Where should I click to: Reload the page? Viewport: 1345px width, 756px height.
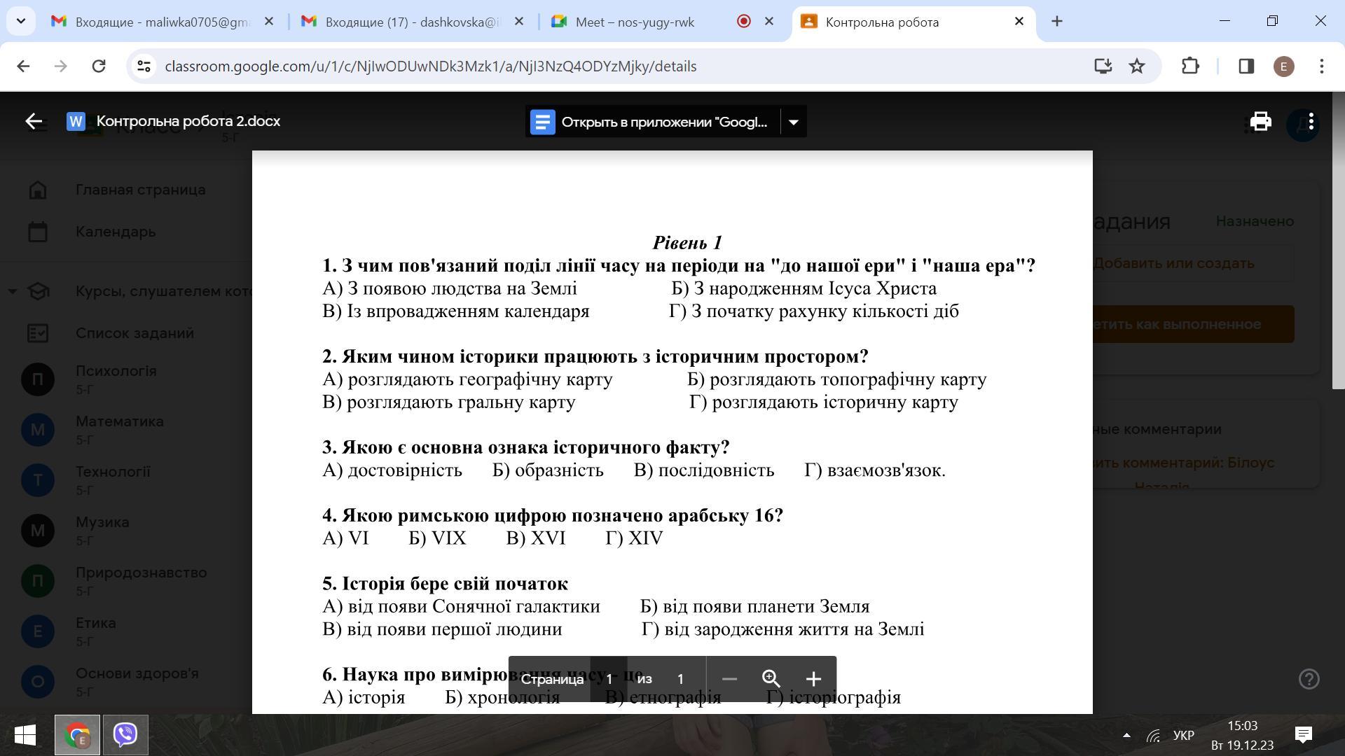(x=99, y=66)
